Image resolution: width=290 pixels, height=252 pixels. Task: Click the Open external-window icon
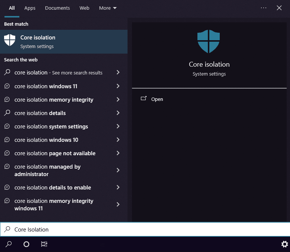144,98
